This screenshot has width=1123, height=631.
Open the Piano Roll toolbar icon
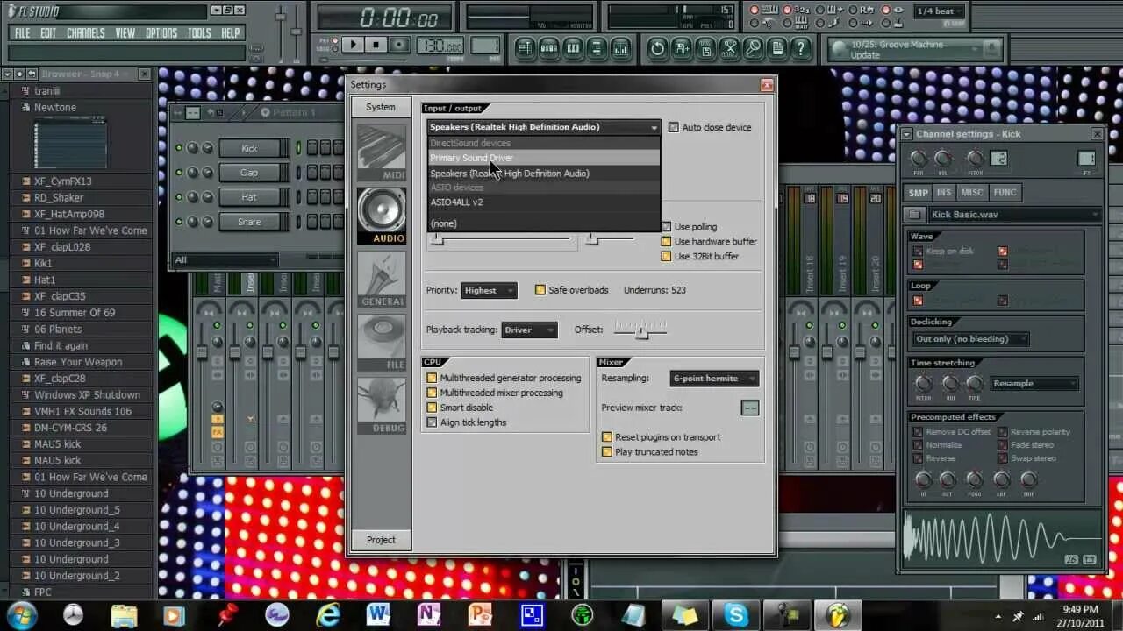tap(573, 48)
